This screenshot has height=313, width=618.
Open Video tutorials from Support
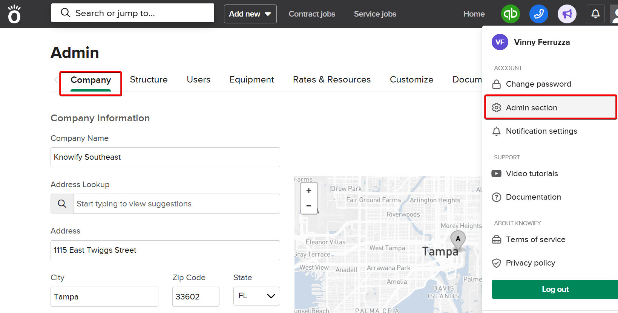point(532,174)
